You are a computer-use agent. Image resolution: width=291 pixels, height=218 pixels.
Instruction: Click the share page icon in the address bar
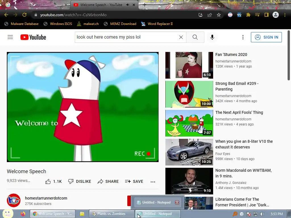(x=210, y=15)
